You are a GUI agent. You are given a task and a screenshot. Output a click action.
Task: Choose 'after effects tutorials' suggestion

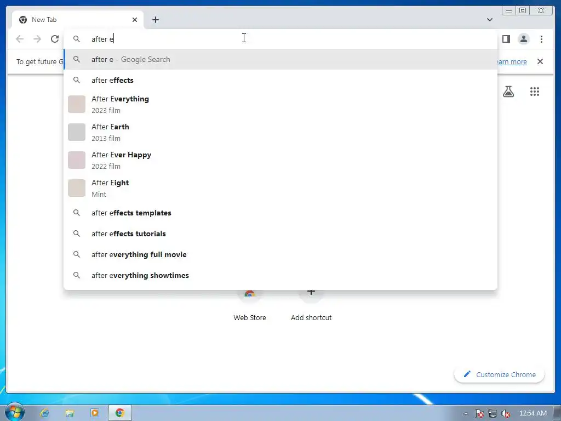[x=280, y=234]
